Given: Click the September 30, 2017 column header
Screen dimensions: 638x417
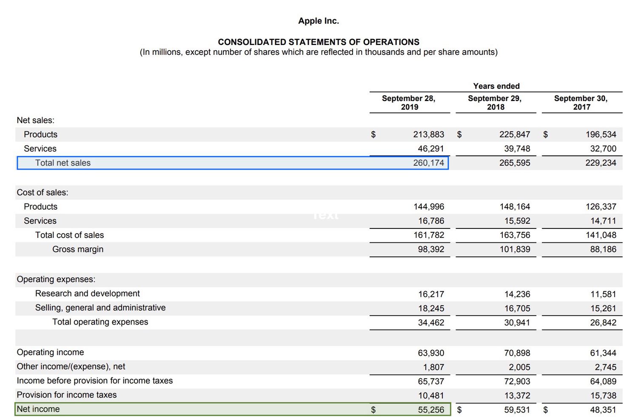Looking at the screenshot, I should (581, 103).
